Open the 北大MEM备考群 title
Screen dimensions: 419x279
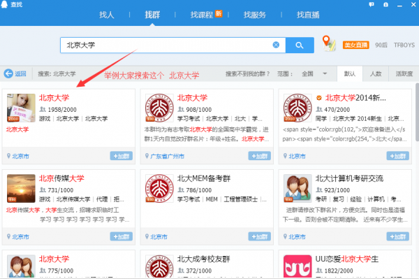pos(204,178)
